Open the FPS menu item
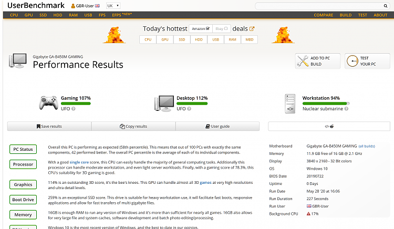Image resolution: width=394 pixels, height=229 pixels. 102,15
